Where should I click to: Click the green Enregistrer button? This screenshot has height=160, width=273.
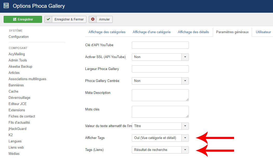click(23, 19)
